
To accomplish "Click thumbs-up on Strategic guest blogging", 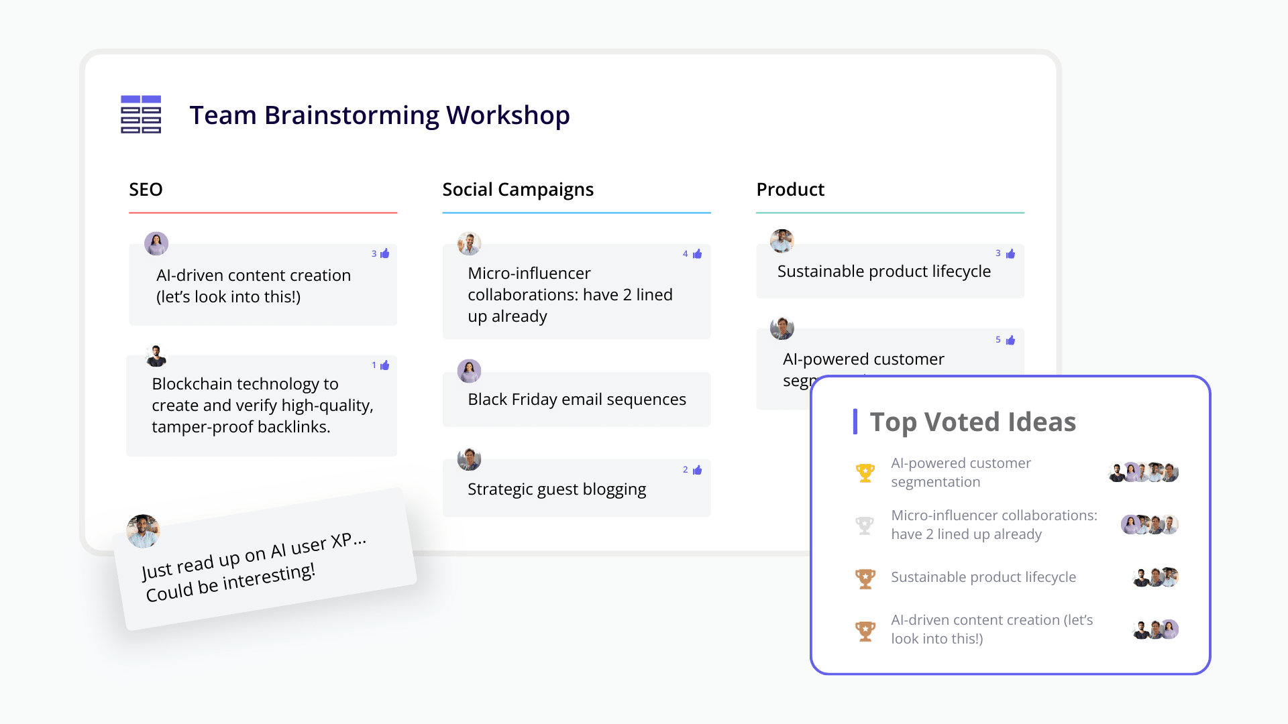I will pyautogui.click(x=697, y=470).
